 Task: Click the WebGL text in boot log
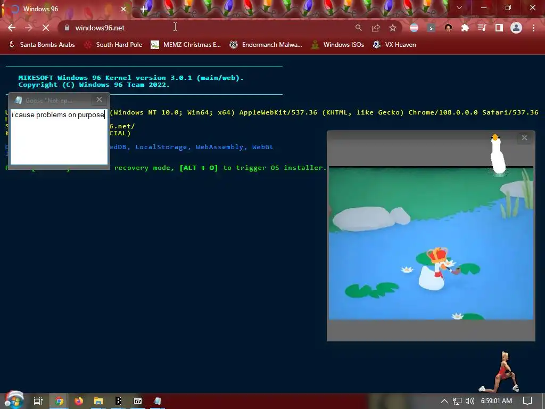(x=263, y=147)
